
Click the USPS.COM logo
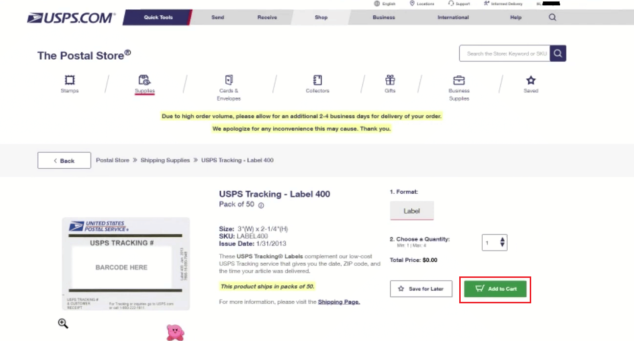(x=71, y=18)
